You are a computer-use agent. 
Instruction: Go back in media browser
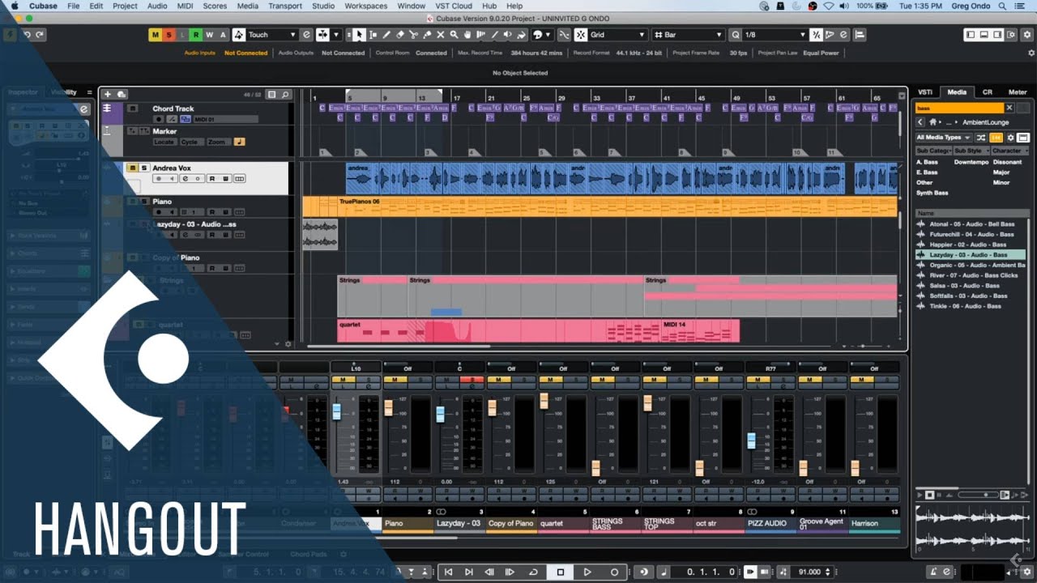pyautogui.click(x=921, y=122)
